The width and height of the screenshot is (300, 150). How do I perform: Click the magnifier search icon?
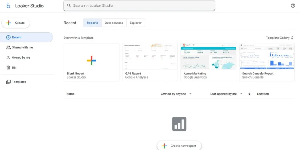click(69, 6)
